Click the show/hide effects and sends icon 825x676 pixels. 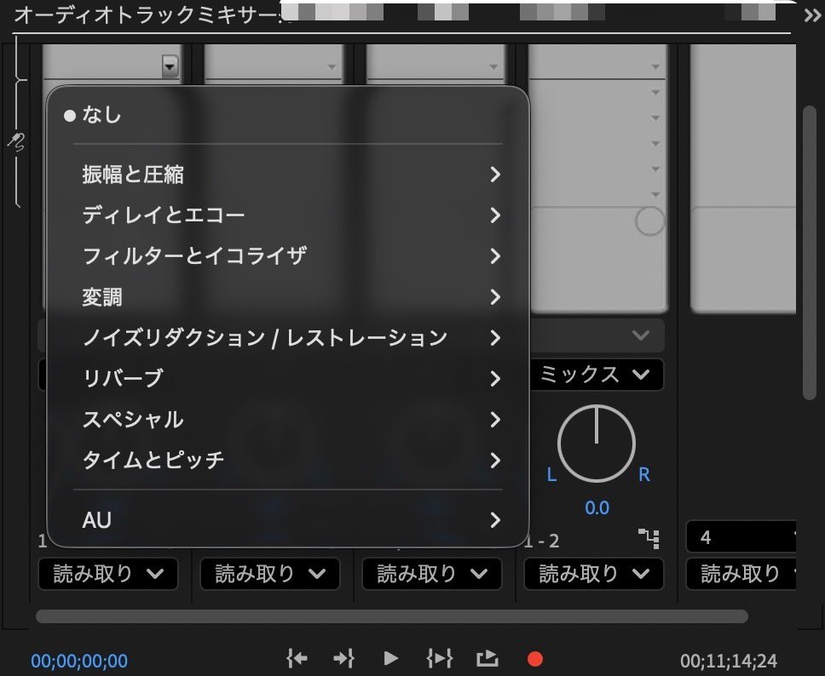coord(16,142)
